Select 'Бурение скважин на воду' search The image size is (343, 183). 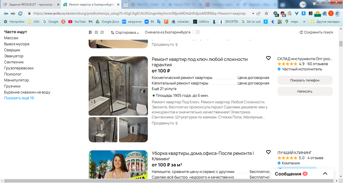pyautogui.click(x=27, y=92)
